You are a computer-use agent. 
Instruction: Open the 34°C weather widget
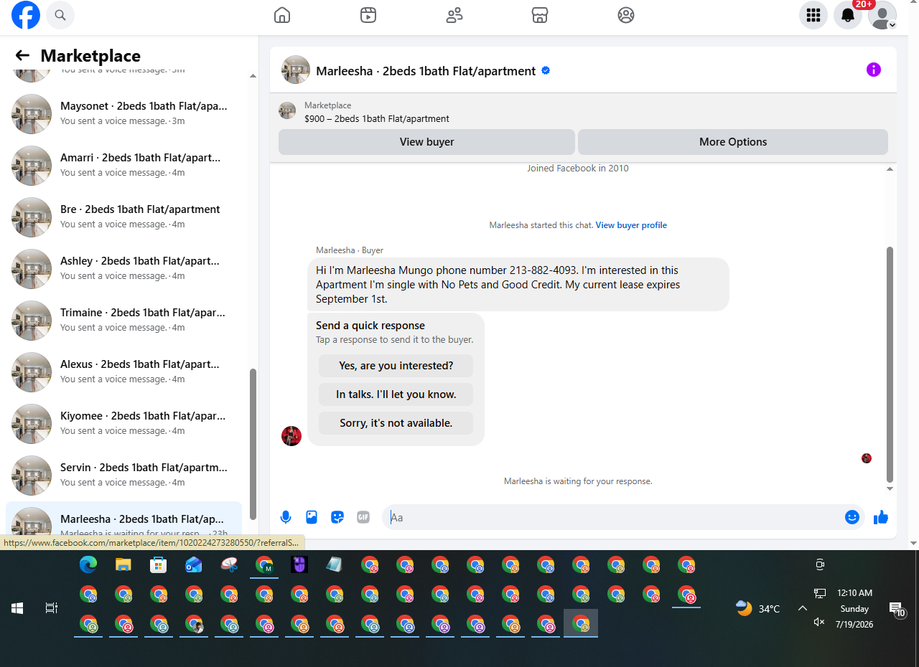click(x=758, y=608)
